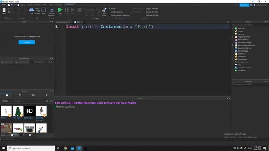The width and height of the screenshot is (269, 151).
Task: Expand the StarterPlayer tree node
Action: (233, 59)
